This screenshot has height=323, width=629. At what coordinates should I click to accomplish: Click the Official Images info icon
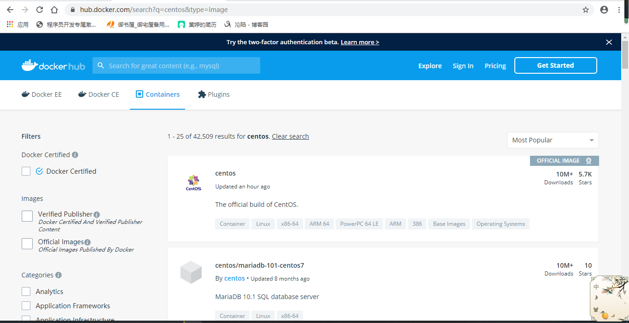click(x=87, y=242)
